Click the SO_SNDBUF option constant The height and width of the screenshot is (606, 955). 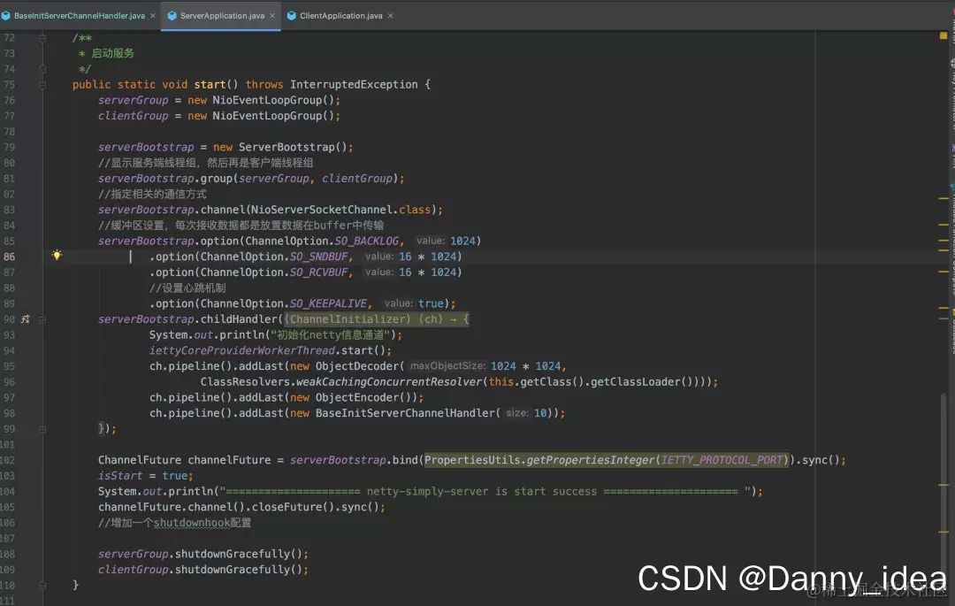[x=318, y=257]
